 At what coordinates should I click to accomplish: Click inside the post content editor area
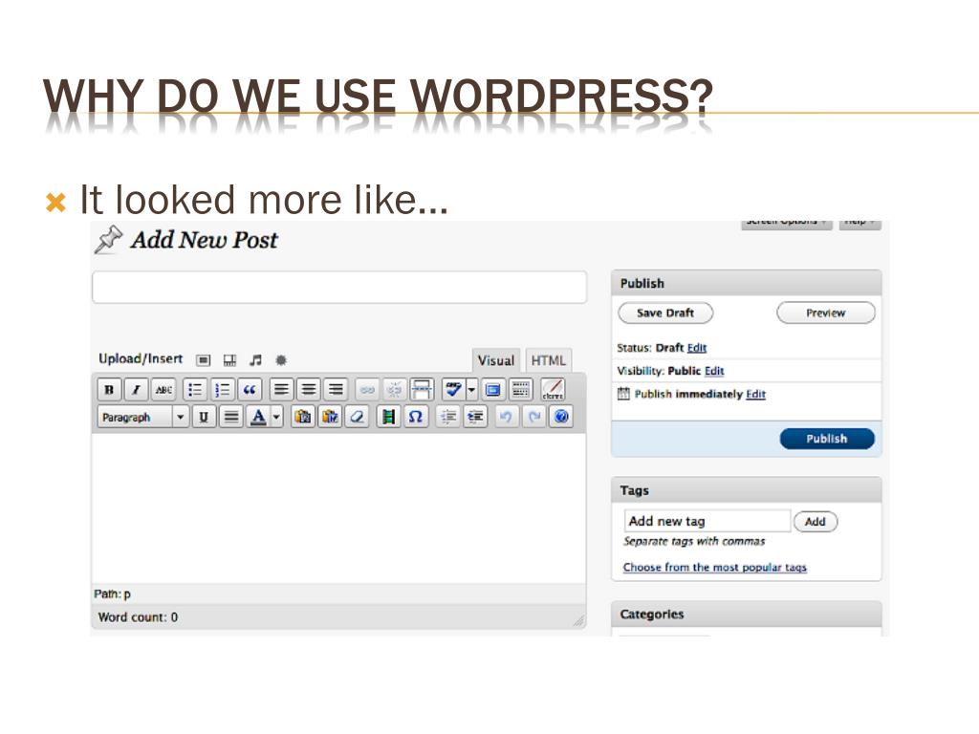click(339, 508)
